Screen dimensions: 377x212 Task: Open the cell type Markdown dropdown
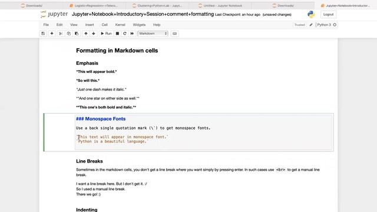click(153, 34)
